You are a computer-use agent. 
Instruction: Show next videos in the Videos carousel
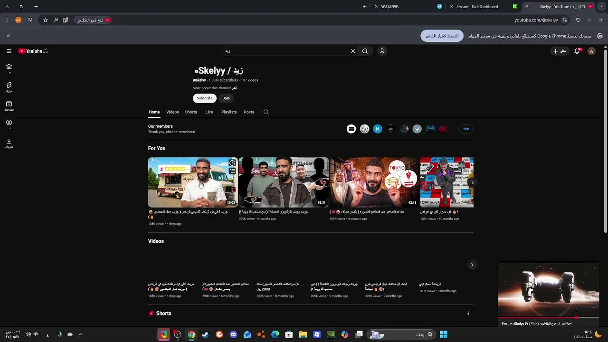click(x=472, y=265)
